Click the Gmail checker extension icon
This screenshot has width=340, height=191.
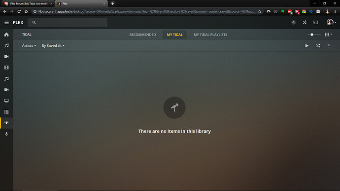[297, 12]
